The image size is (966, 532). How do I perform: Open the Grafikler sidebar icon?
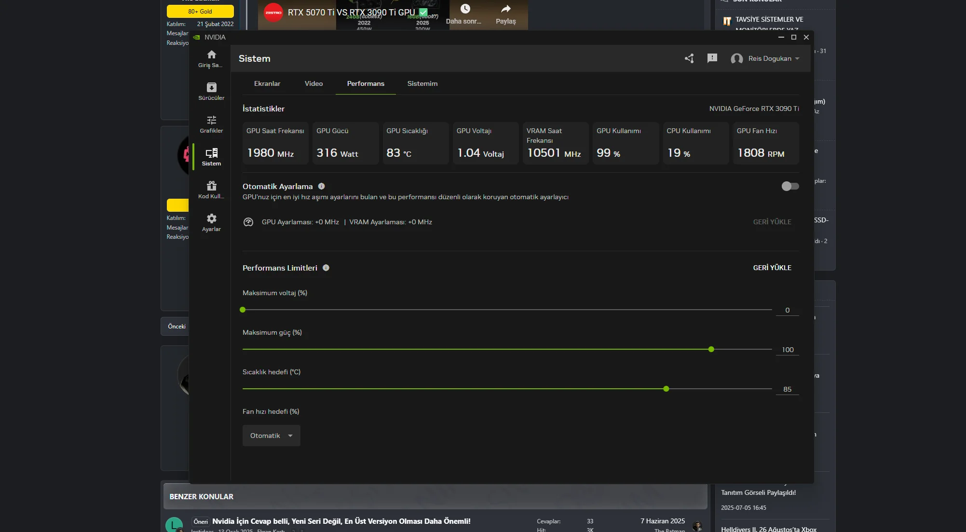click(x=211, y=124)
